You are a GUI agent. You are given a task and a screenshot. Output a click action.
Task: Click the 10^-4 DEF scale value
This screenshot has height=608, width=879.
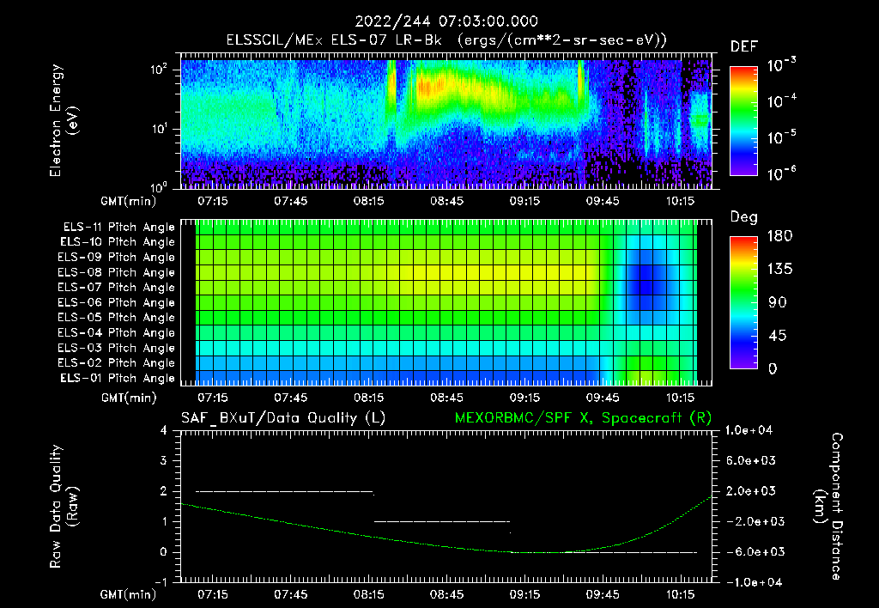click(x=781, y=101)
